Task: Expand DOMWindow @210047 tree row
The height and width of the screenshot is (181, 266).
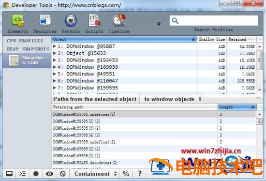Action: [55, 81]
